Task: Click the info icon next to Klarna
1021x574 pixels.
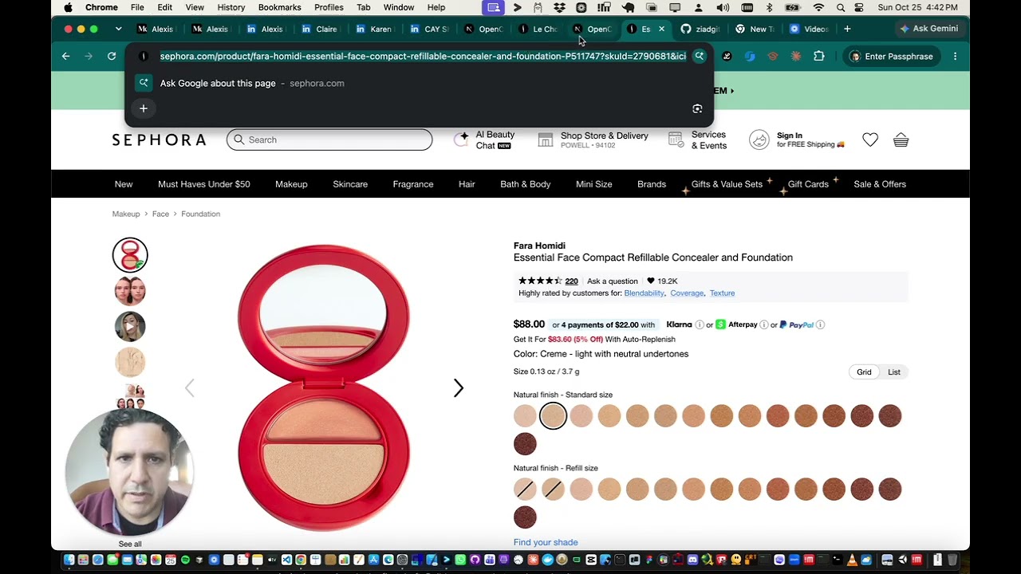Action: point(700,325)
